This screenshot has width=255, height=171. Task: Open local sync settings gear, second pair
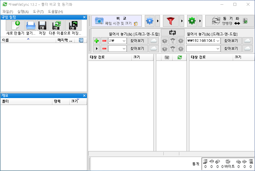(181, 48)
